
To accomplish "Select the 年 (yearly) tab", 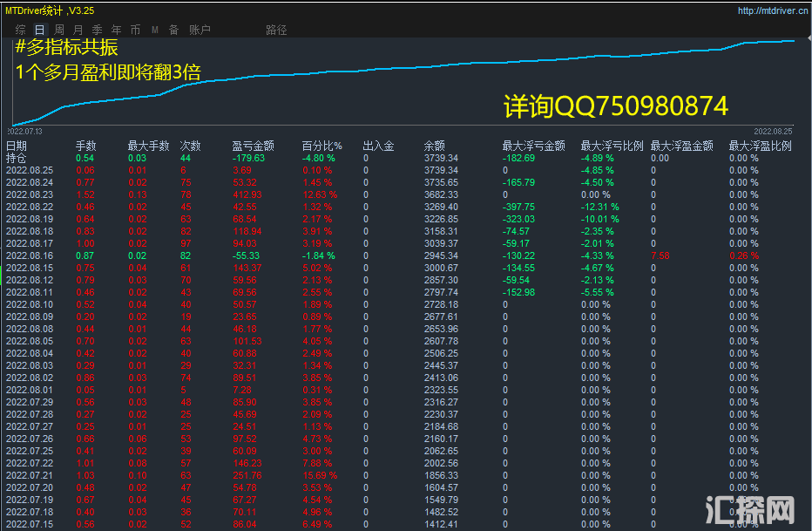I will click(x=116, y=30).
